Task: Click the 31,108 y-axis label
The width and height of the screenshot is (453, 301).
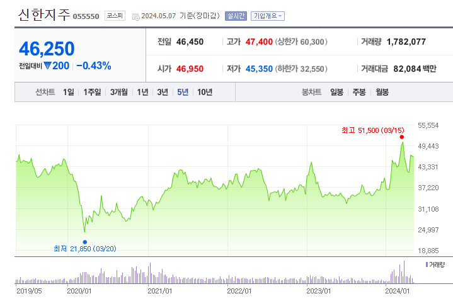Action: [428, 209]
